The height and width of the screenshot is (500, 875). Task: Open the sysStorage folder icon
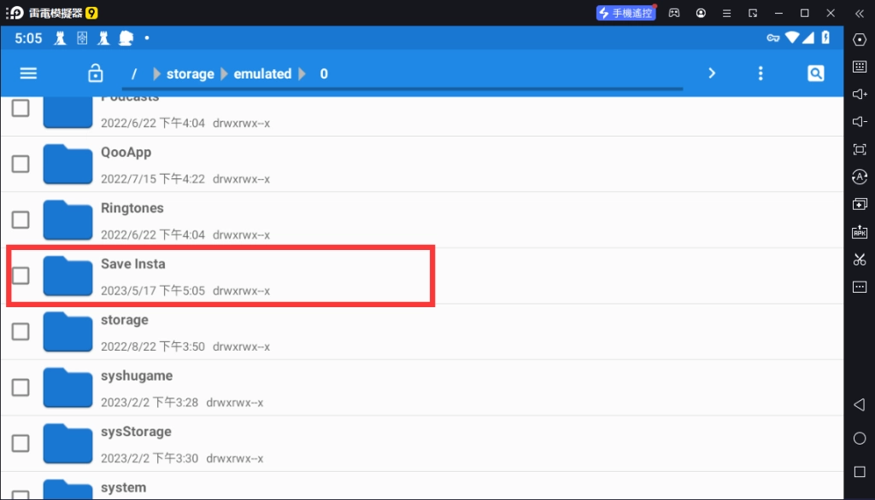(68, 443)
